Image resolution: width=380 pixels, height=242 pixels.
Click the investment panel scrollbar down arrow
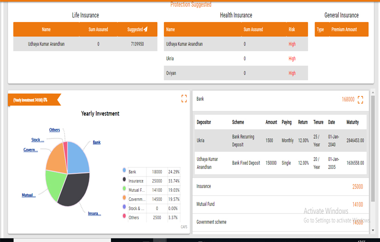(373, 230)
